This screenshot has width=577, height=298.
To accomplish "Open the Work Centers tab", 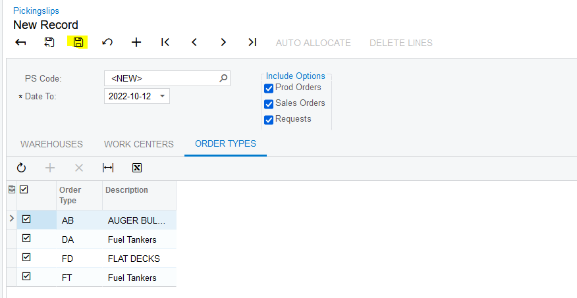I will click(x=139, y=144).
